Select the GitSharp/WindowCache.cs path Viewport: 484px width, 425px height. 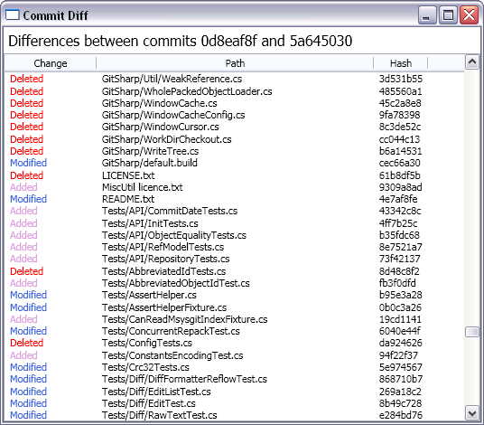[159, 103]
